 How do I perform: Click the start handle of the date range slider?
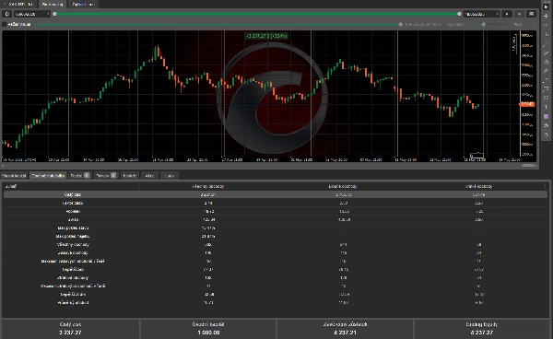(x=54, y=14)
